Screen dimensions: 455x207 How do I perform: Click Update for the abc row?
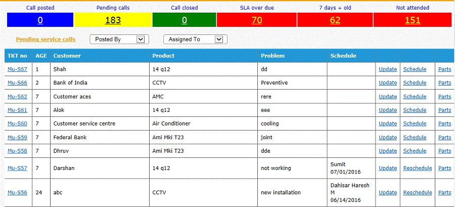[388, 192]
